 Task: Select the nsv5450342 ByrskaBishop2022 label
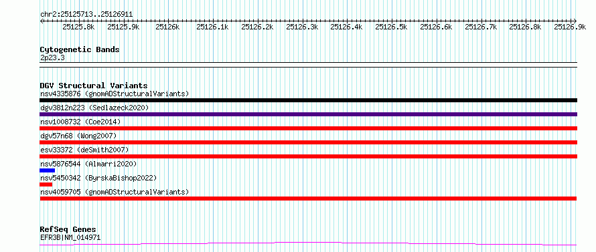click(x=98, y=178)
